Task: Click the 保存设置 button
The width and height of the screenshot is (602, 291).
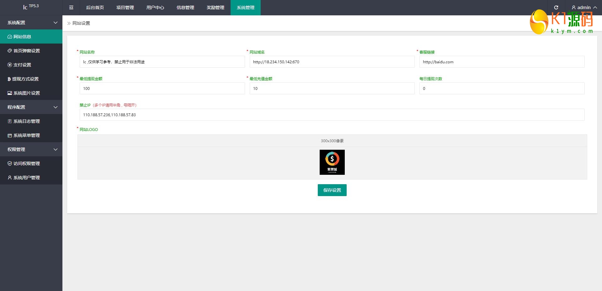Action: tap(332, 190)
